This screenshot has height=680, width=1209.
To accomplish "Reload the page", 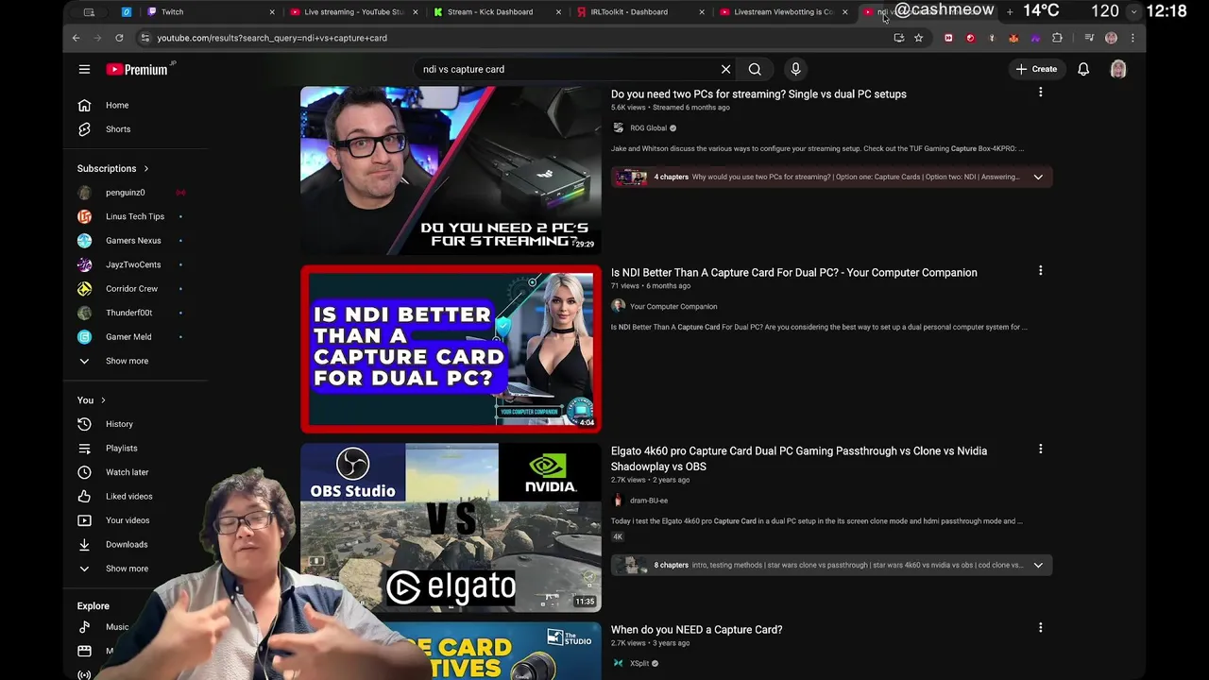I will tap(119, 38).
